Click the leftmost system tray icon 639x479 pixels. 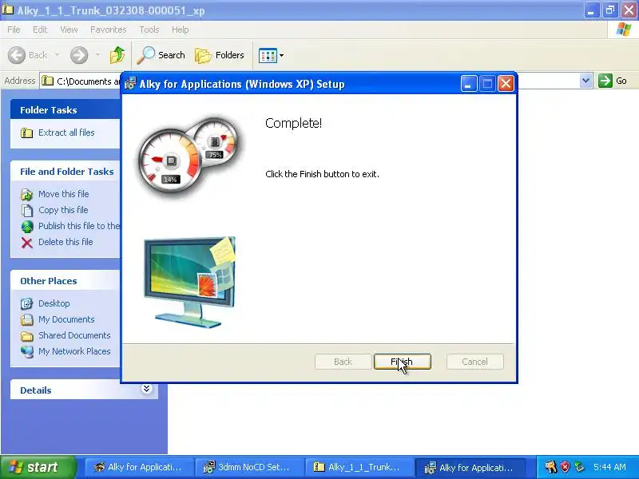pos(551,467)
